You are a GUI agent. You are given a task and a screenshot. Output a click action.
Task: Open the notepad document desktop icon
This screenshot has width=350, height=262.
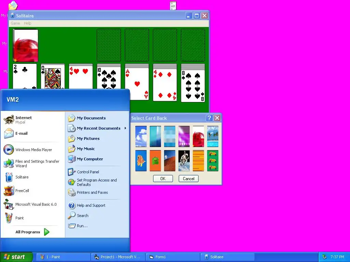pyautogui.click(x=173, y=5)
